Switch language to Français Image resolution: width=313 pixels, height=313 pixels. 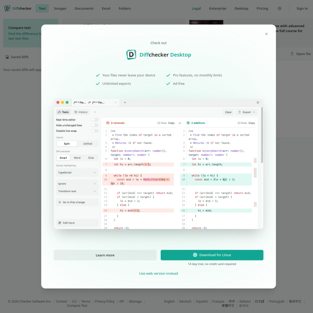[x=218, y=302]
